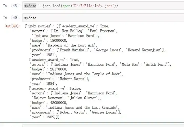Click the In [48] code cell input
The height and width of the screenshot is (127, 184).
pos(103,6)
